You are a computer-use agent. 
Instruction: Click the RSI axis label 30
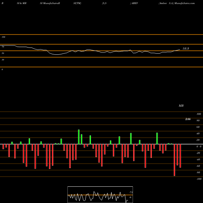[3, 60]
